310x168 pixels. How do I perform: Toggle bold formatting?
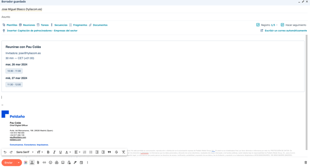coord(48,152)
